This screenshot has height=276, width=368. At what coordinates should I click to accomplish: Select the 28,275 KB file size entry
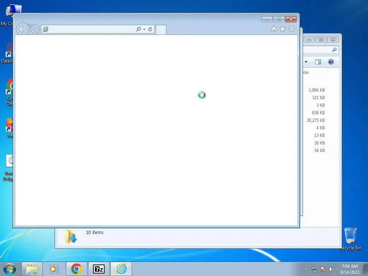tap(316, 120)
